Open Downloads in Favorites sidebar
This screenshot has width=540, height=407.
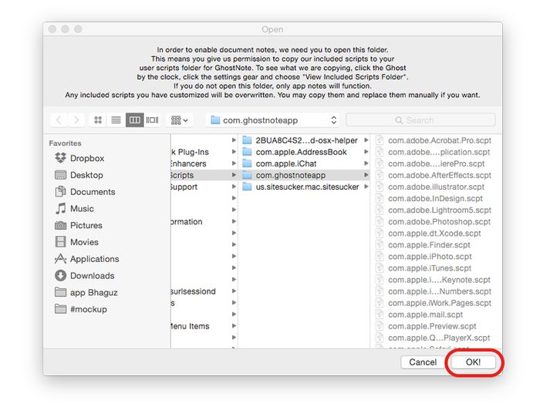pos(85,276)
